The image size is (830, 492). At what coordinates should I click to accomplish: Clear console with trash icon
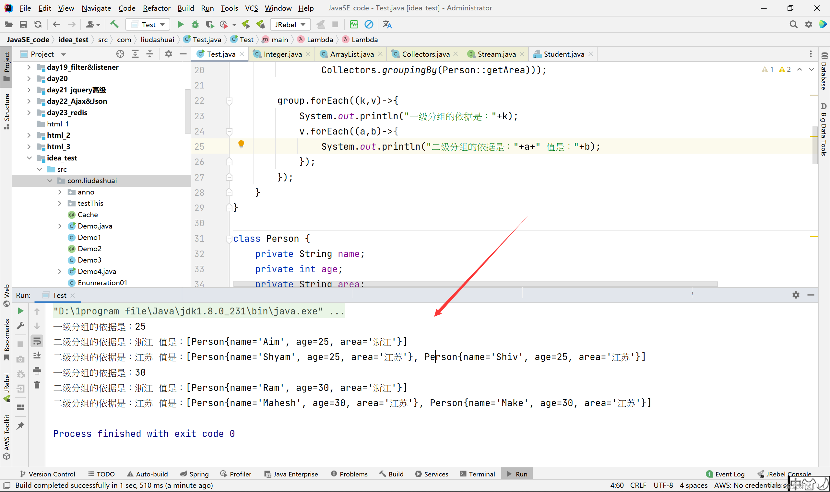[37, 385]
